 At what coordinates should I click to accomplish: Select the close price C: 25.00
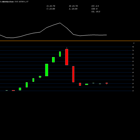tap(51, 9)
